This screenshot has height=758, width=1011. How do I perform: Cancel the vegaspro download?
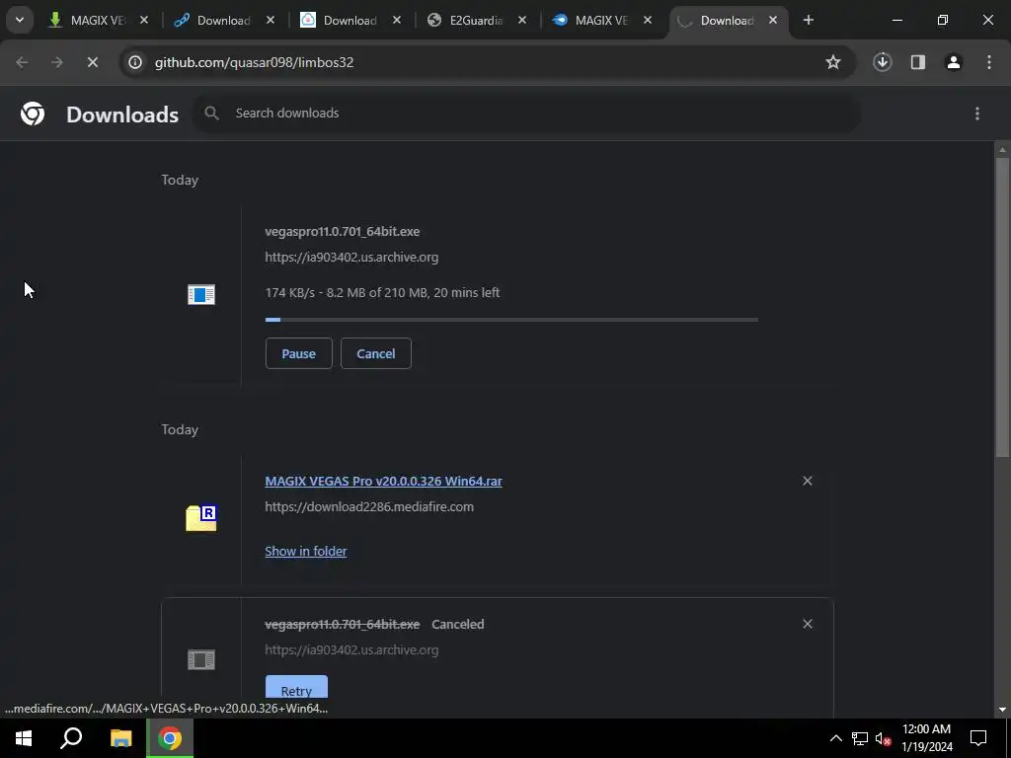[x=376, y=353]
